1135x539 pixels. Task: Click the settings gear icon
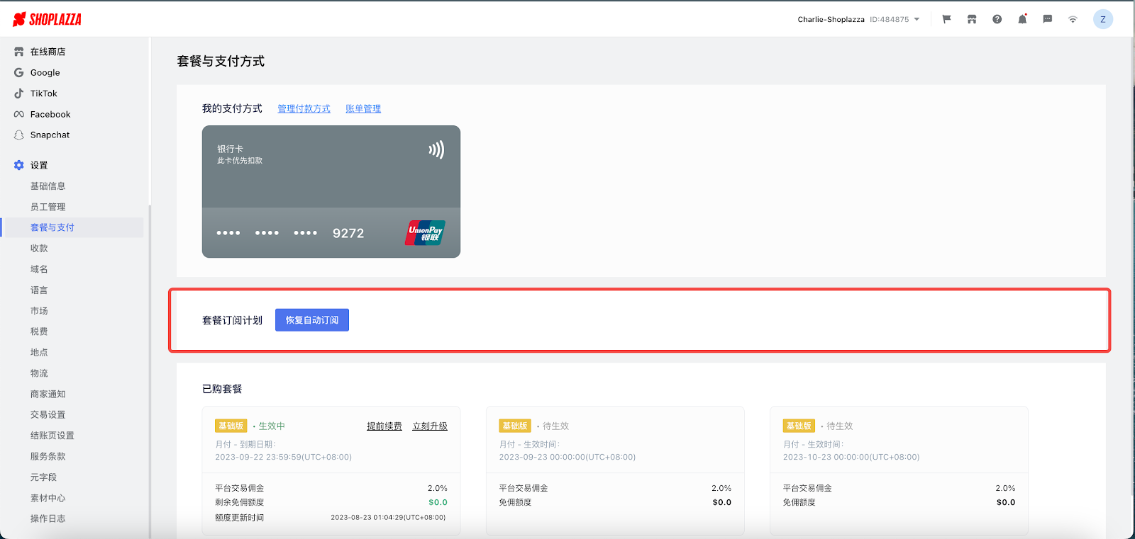[x=19, y=165]
